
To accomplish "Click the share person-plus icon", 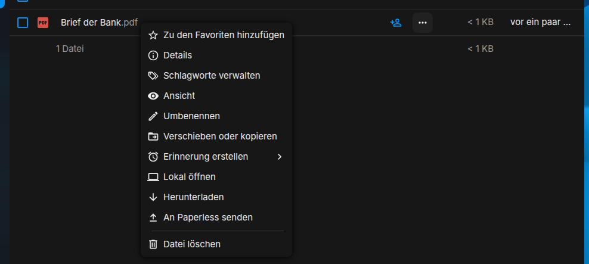I will coord(396,23).
